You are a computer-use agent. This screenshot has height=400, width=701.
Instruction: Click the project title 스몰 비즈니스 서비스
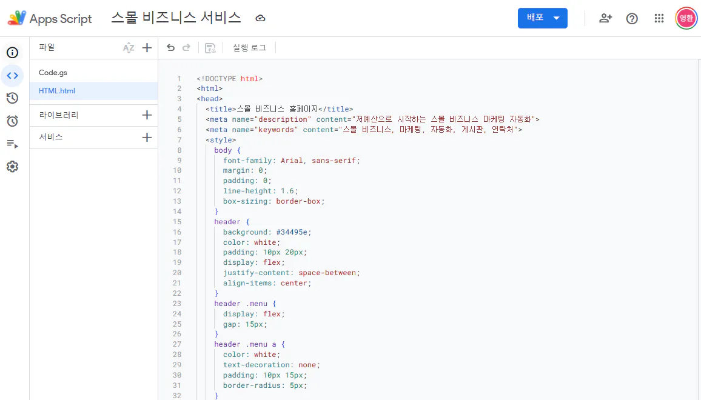click(176, 18)
